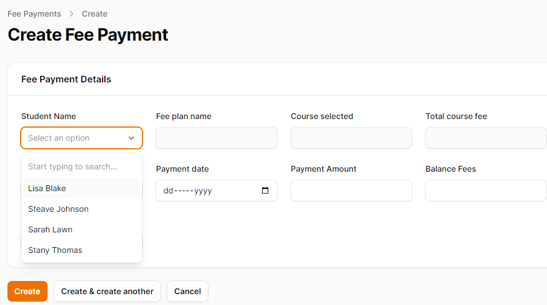Image resolution: width=547 pixels, height=305 pixels.
Task: Click the Payment Amount text box
Action: [351, 191]
